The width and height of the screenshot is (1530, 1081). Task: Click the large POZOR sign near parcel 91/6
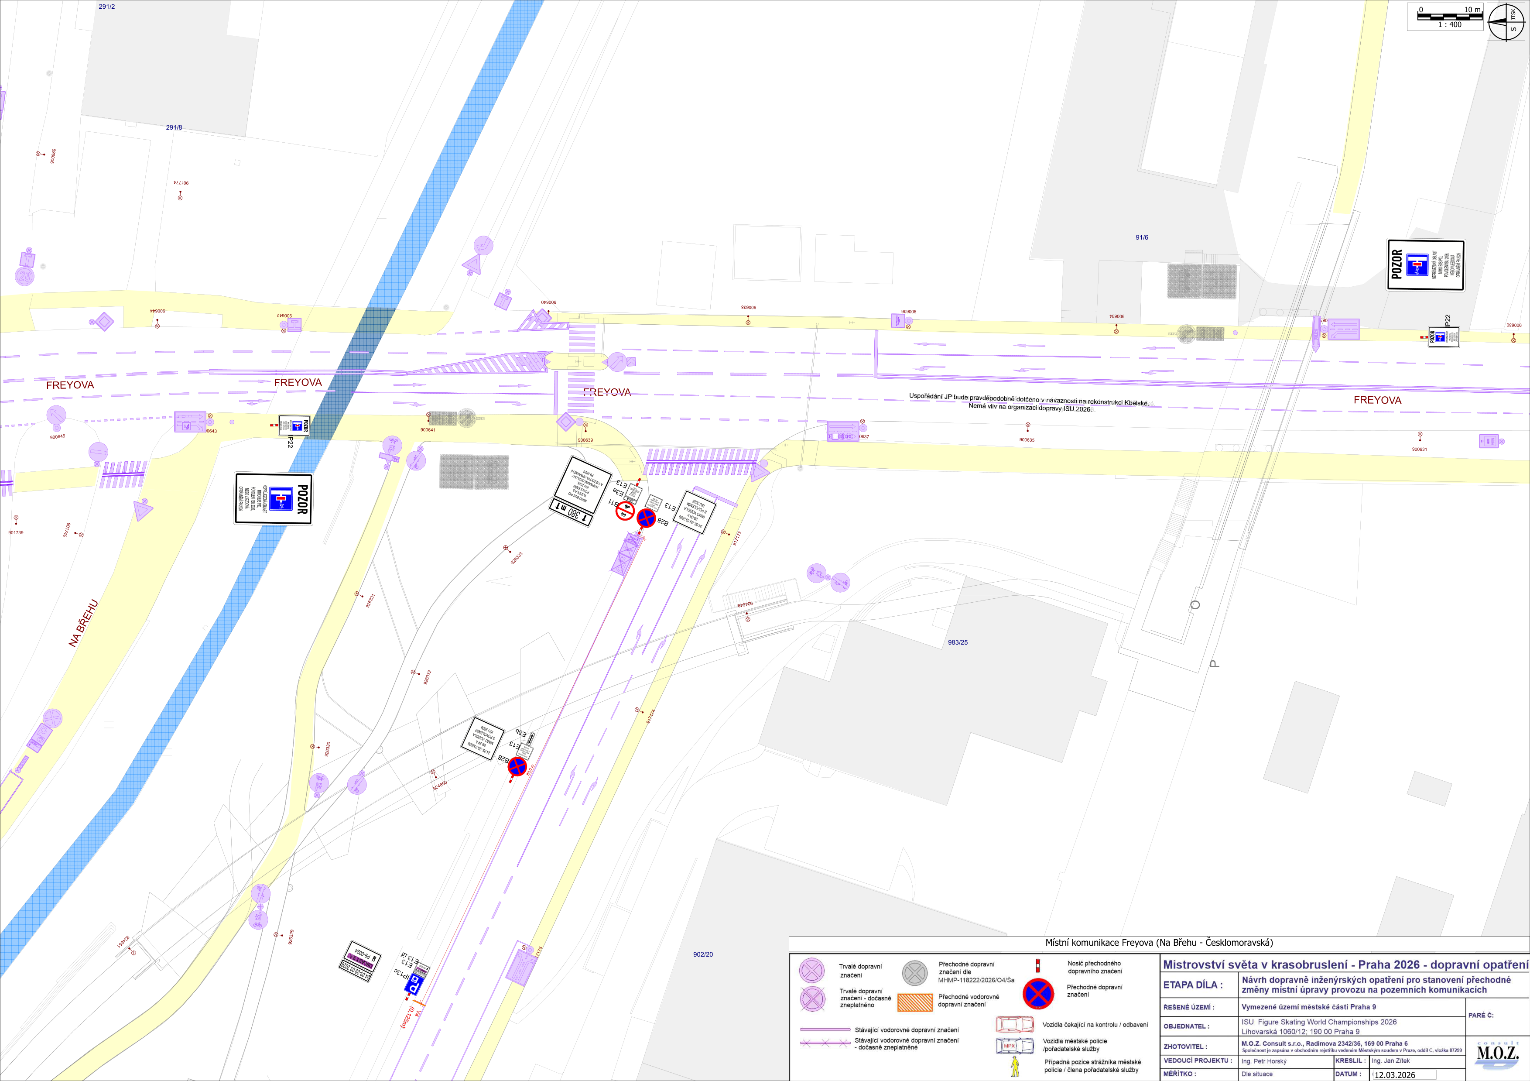click(x=1425, y=264)
